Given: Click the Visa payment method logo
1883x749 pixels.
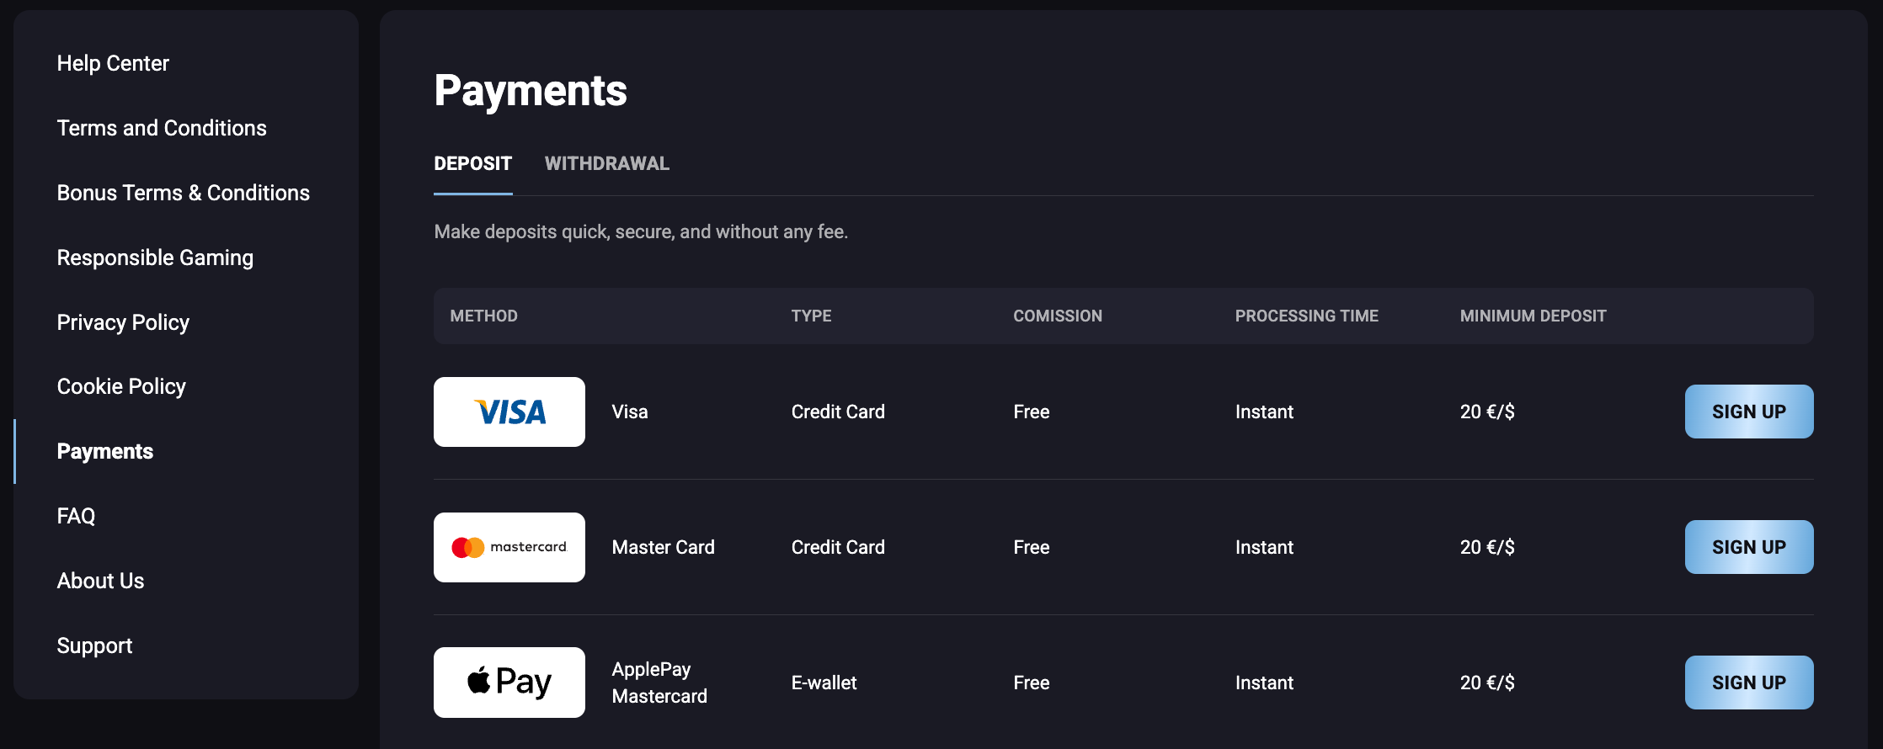Looking at the screenshot, I should pyautogui.click(x=509, y=412).
